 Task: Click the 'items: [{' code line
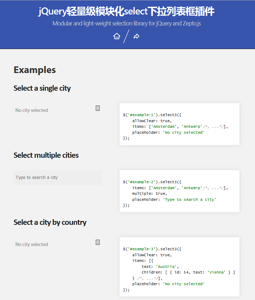pyautogui.click(x=142, y=260)
